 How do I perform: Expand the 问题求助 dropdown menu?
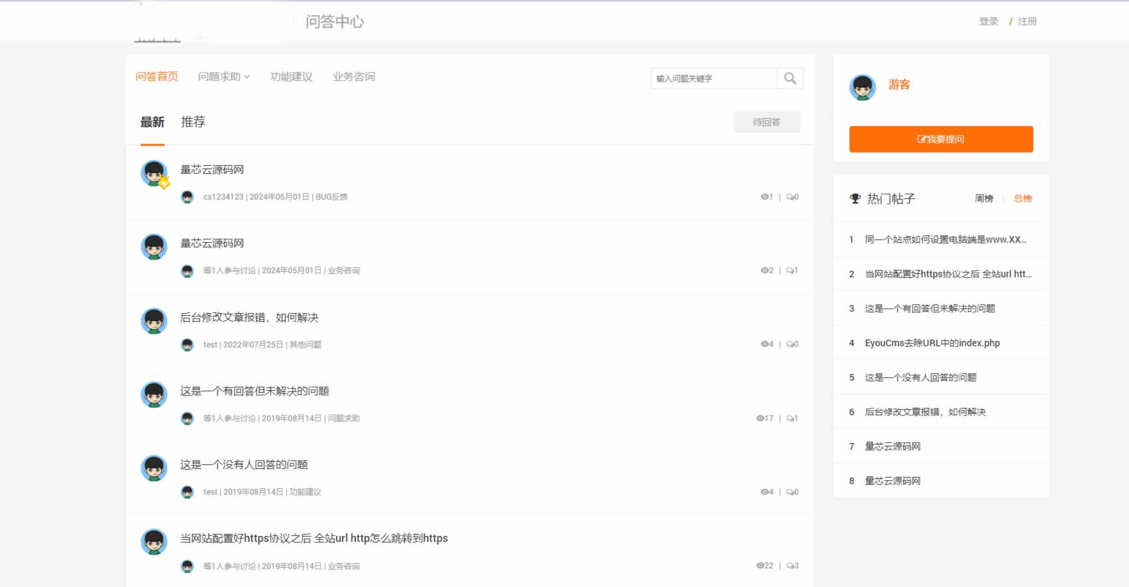click(224, 77)
